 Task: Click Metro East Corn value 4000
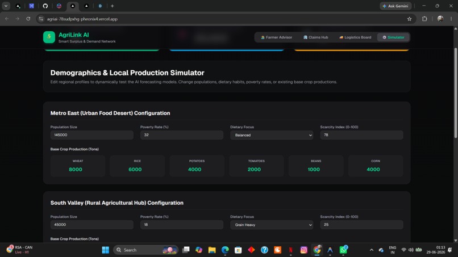click(373, 170)
